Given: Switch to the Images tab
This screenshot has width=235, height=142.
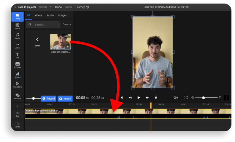Looking at the screenshot, I should point(62,15).
